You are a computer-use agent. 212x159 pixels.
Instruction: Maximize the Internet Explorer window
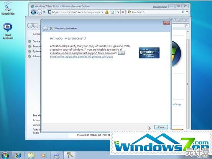coord(178,6)
